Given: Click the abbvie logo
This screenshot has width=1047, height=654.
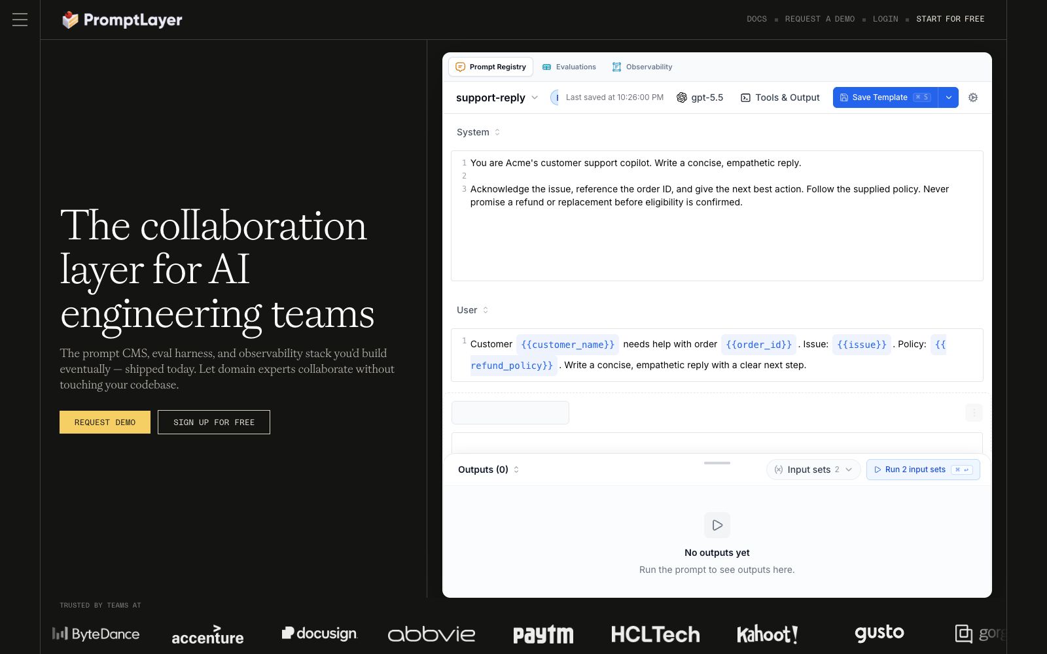Looking at the screenshot, I should 431,634.
